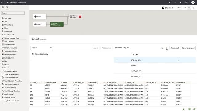The height and width of the screenshot is (111, 197).
Task: Click the Remove selected button
Action: coord(188,48)
